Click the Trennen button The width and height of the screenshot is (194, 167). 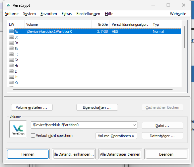pos(28,154)
